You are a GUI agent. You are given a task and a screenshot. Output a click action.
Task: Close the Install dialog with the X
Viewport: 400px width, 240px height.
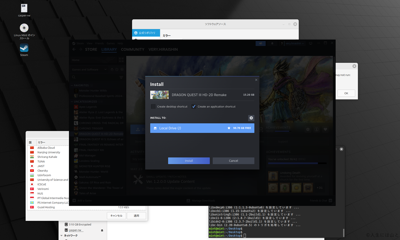(x=256, y=80)
